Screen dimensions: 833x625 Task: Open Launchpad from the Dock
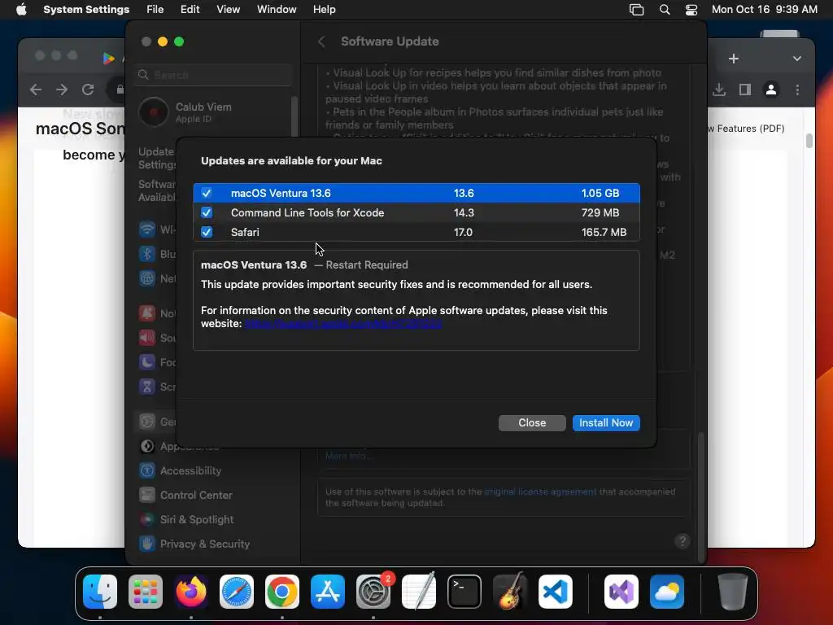tap(146, 592)
